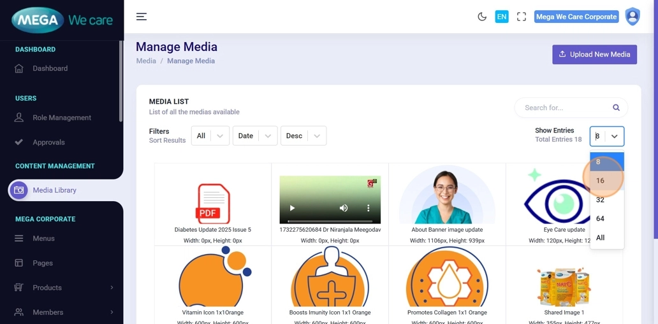Play the Dr Niranjala video
The width and height of the screenshot is (658, 324).
pos(293,208)
